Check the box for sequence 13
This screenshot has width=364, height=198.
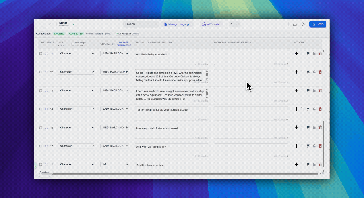click(40, 90)
